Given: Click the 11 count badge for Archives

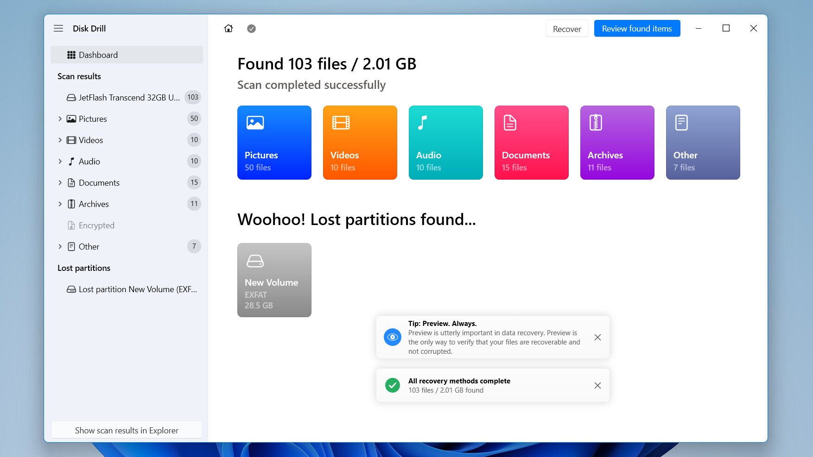Looking at the screenshot, I should [x=194, y=204].
